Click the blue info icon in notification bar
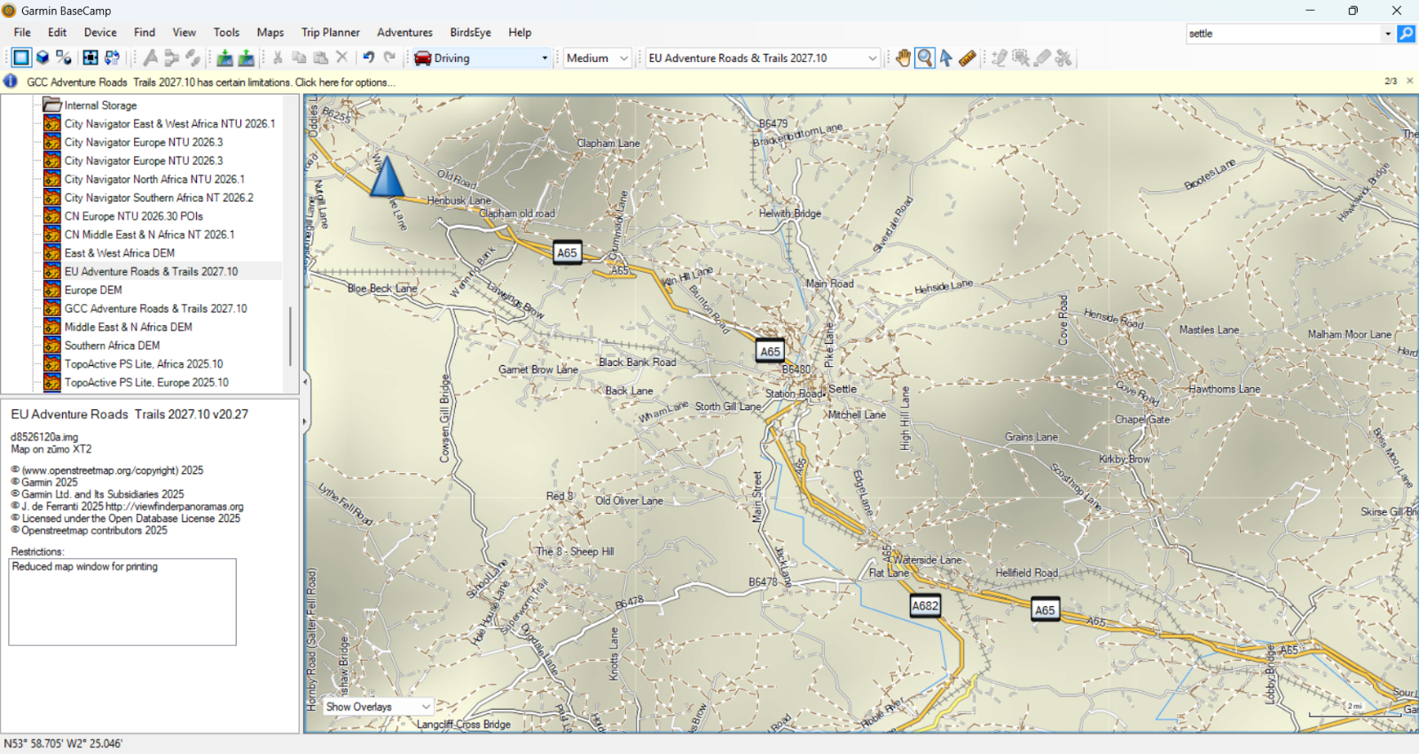 pos(11,82)
